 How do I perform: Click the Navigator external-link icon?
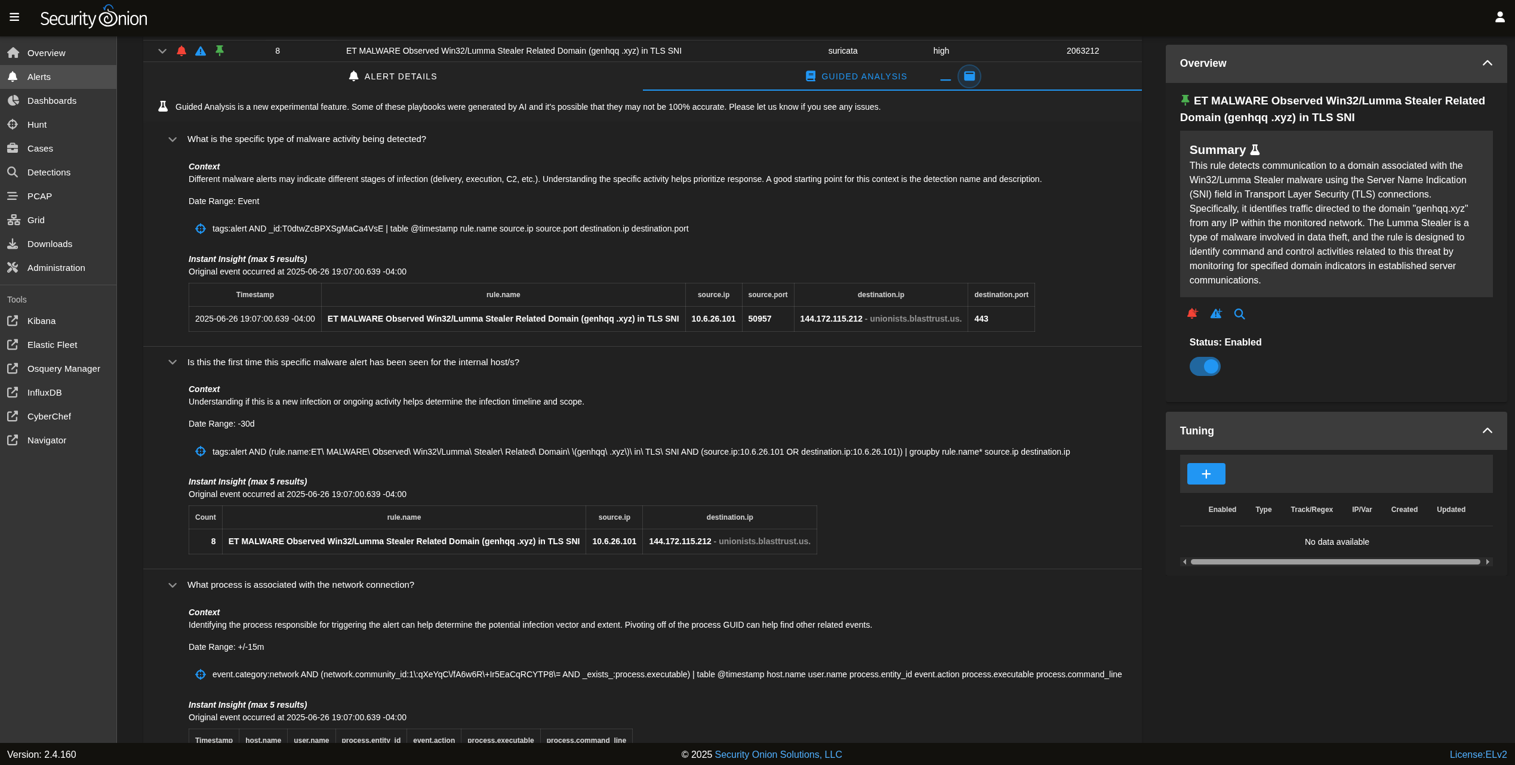(x=13, y=440)
